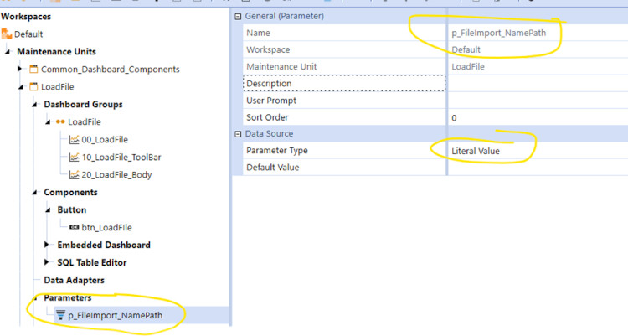Viewport: 628px width, 336px height.
Task: Select the Data Adapters tree node
Action: [x=74, y=280]
